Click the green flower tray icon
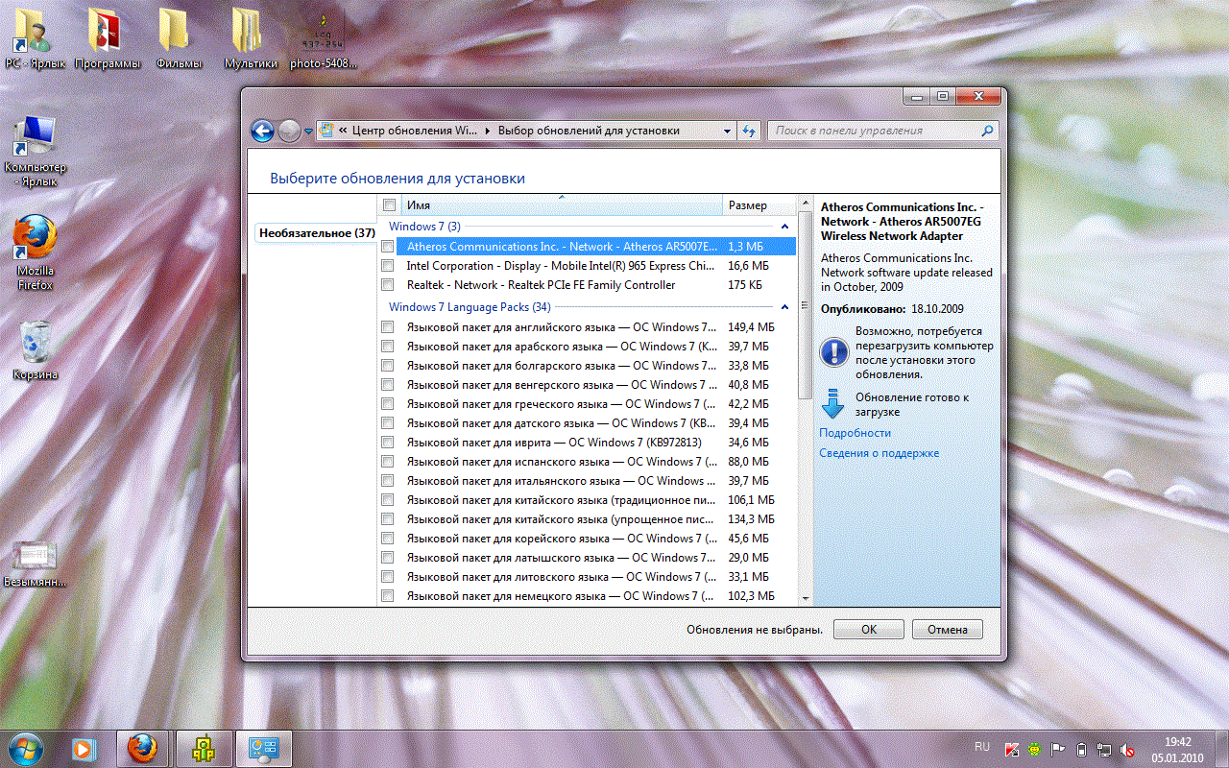 (x=1035, y=748)
